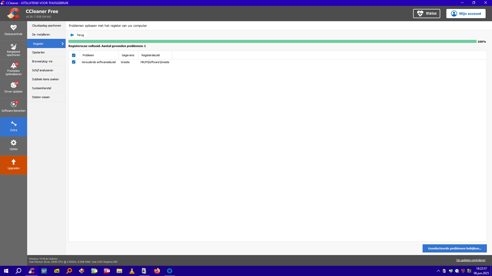This screenshot has width=492, height=276.
Task: Click Op updates controleren link
Action: [471, 260]
